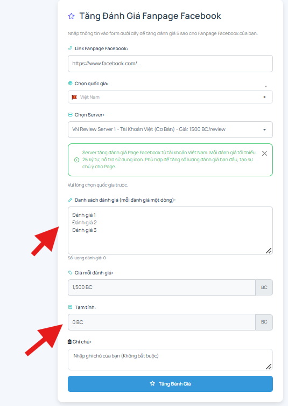Click the Việt Nam country select box
The width and height of the screenshot is (288, 406).
point(170,97)
